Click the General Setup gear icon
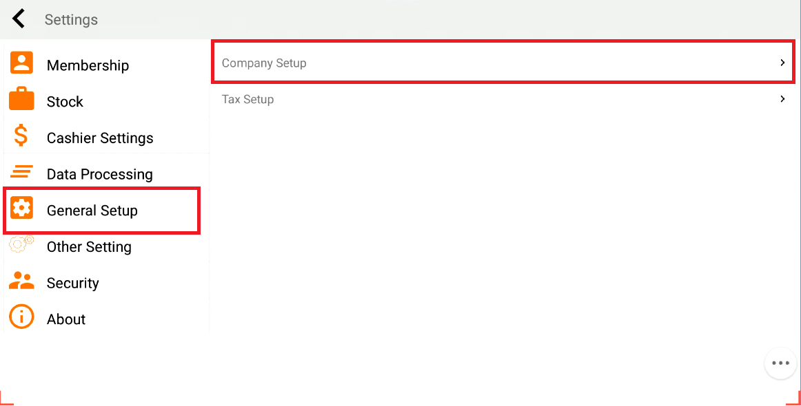 coord(21,208)
